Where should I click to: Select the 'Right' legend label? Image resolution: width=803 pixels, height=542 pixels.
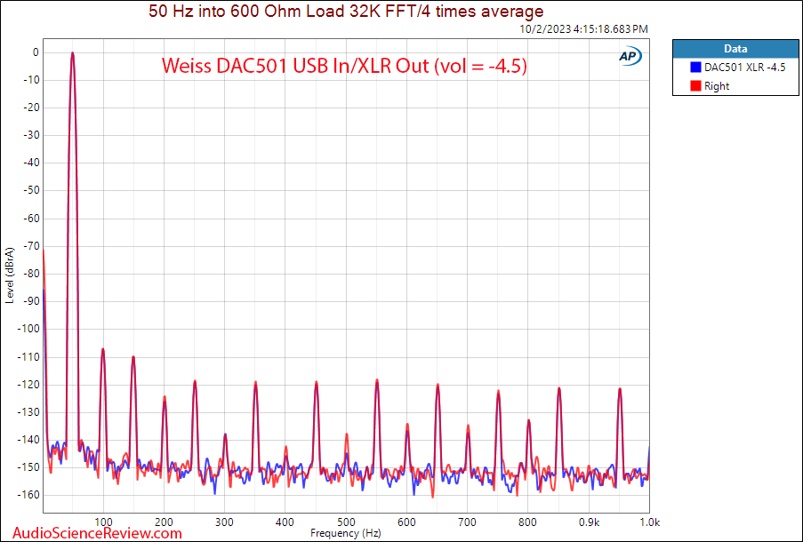(x=717, y=86)
